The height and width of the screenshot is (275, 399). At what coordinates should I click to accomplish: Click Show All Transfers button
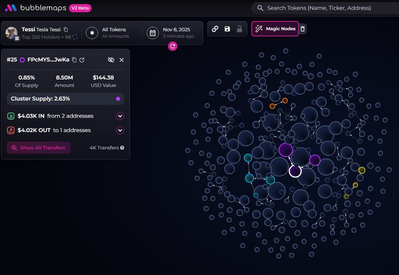(39, 148)
